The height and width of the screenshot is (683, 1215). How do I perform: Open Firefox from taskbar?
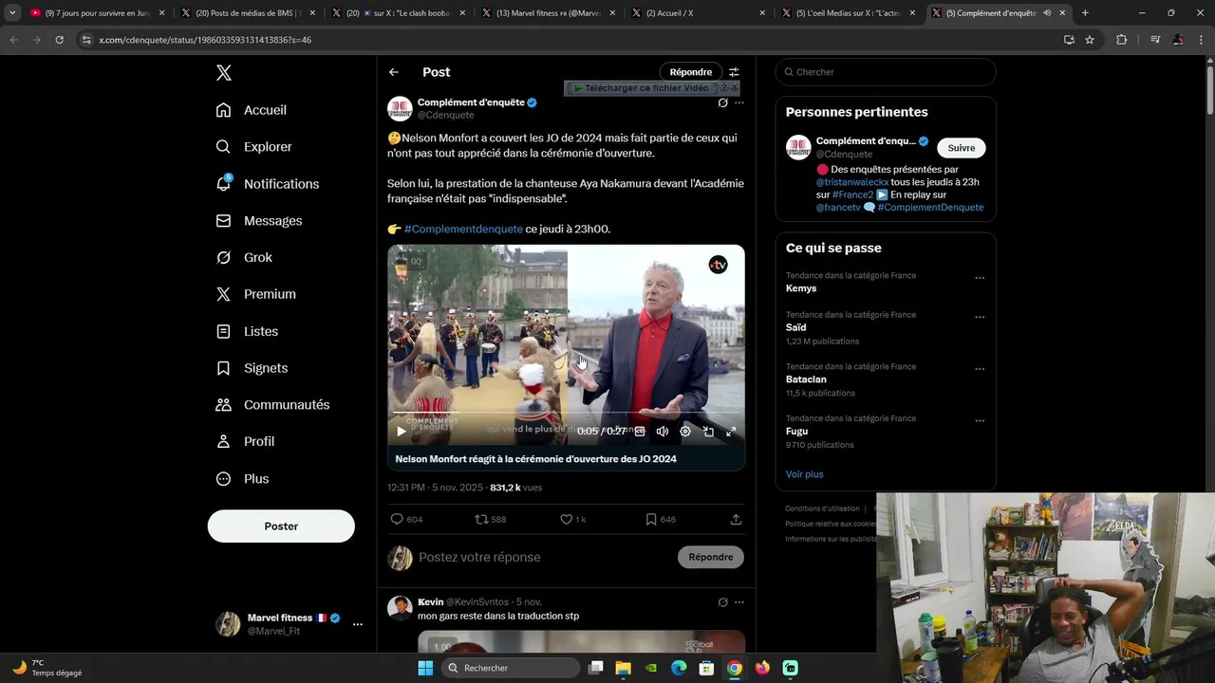point(762,668)
